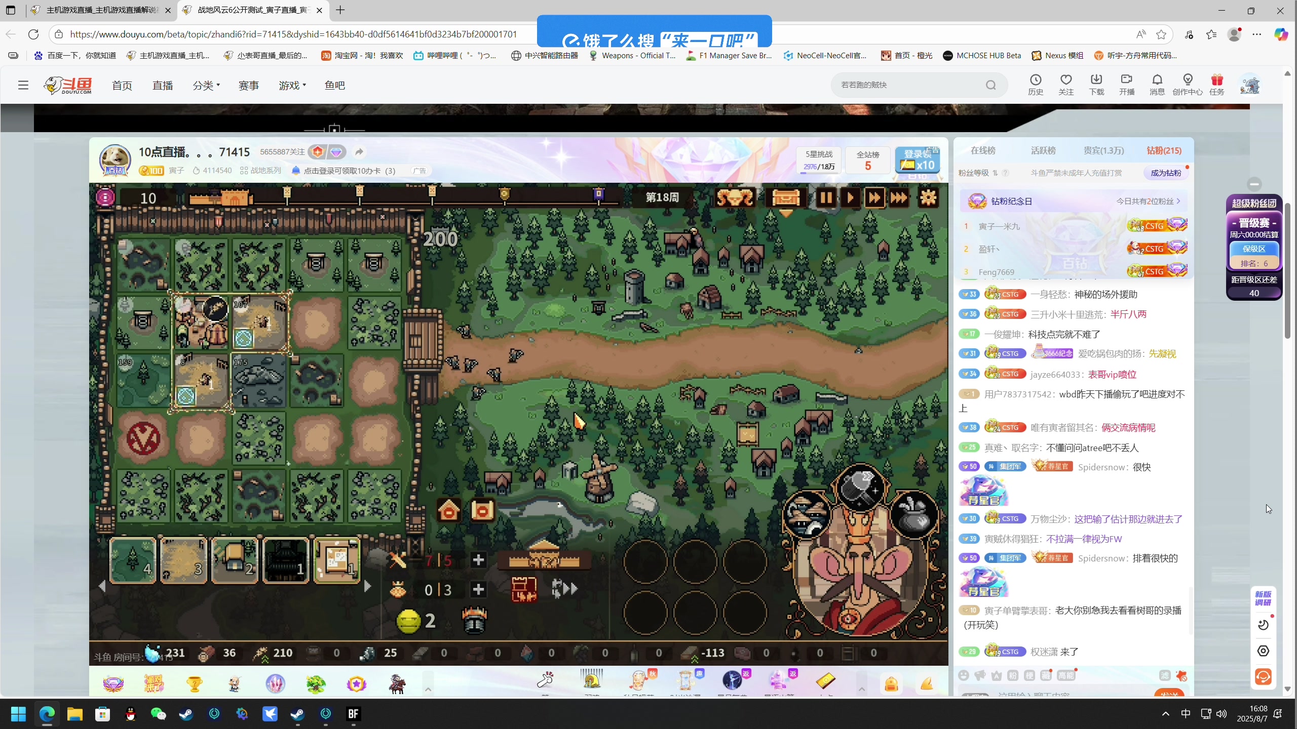Select the house card with count 2
The width and height of the screenshot is (1297, 729).
(235, 561)
